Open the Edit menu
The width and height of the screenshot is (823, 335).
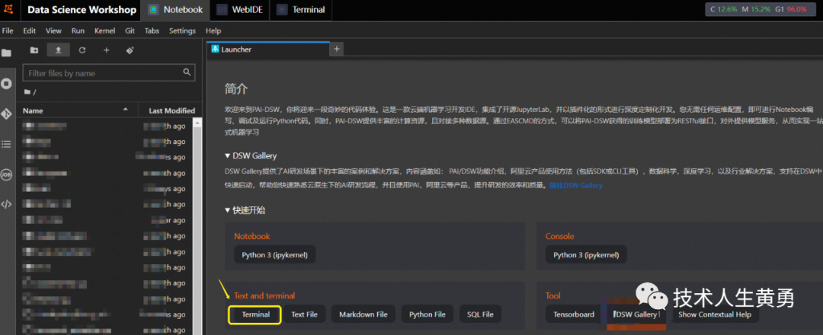30,31
